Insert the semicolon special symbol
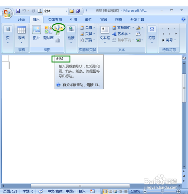 coord(163,34)
